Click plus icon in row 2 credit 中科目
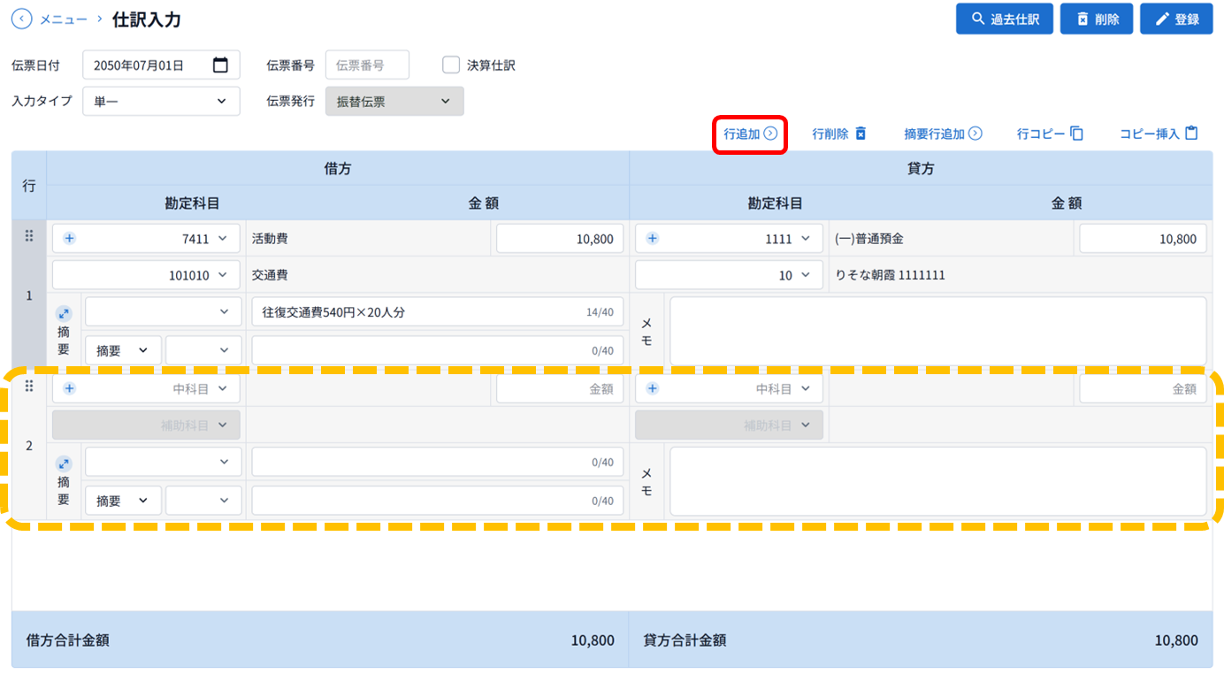1224x674 pixels. (653, 388)
